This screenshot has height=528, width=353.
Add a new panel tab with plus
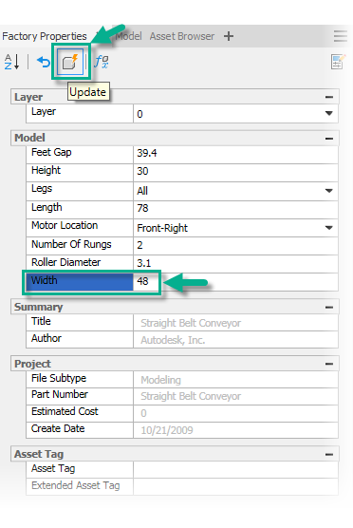coord(229,36)
